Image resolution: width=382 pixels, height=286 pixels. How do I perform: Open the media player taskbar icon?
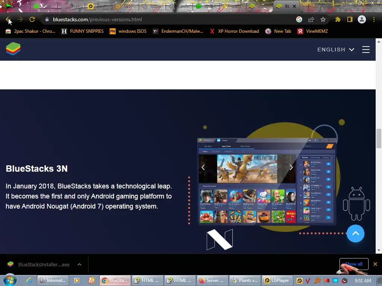coord(77,280)
